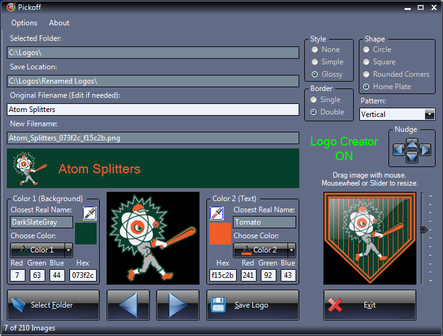Nudge the logo image right
The width and height of the screenshot is (443, 336).
425,150
